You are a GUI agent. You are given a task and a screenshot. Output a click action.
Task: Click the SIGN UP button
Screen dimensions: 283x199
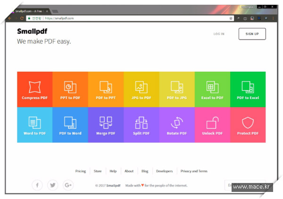252,34
